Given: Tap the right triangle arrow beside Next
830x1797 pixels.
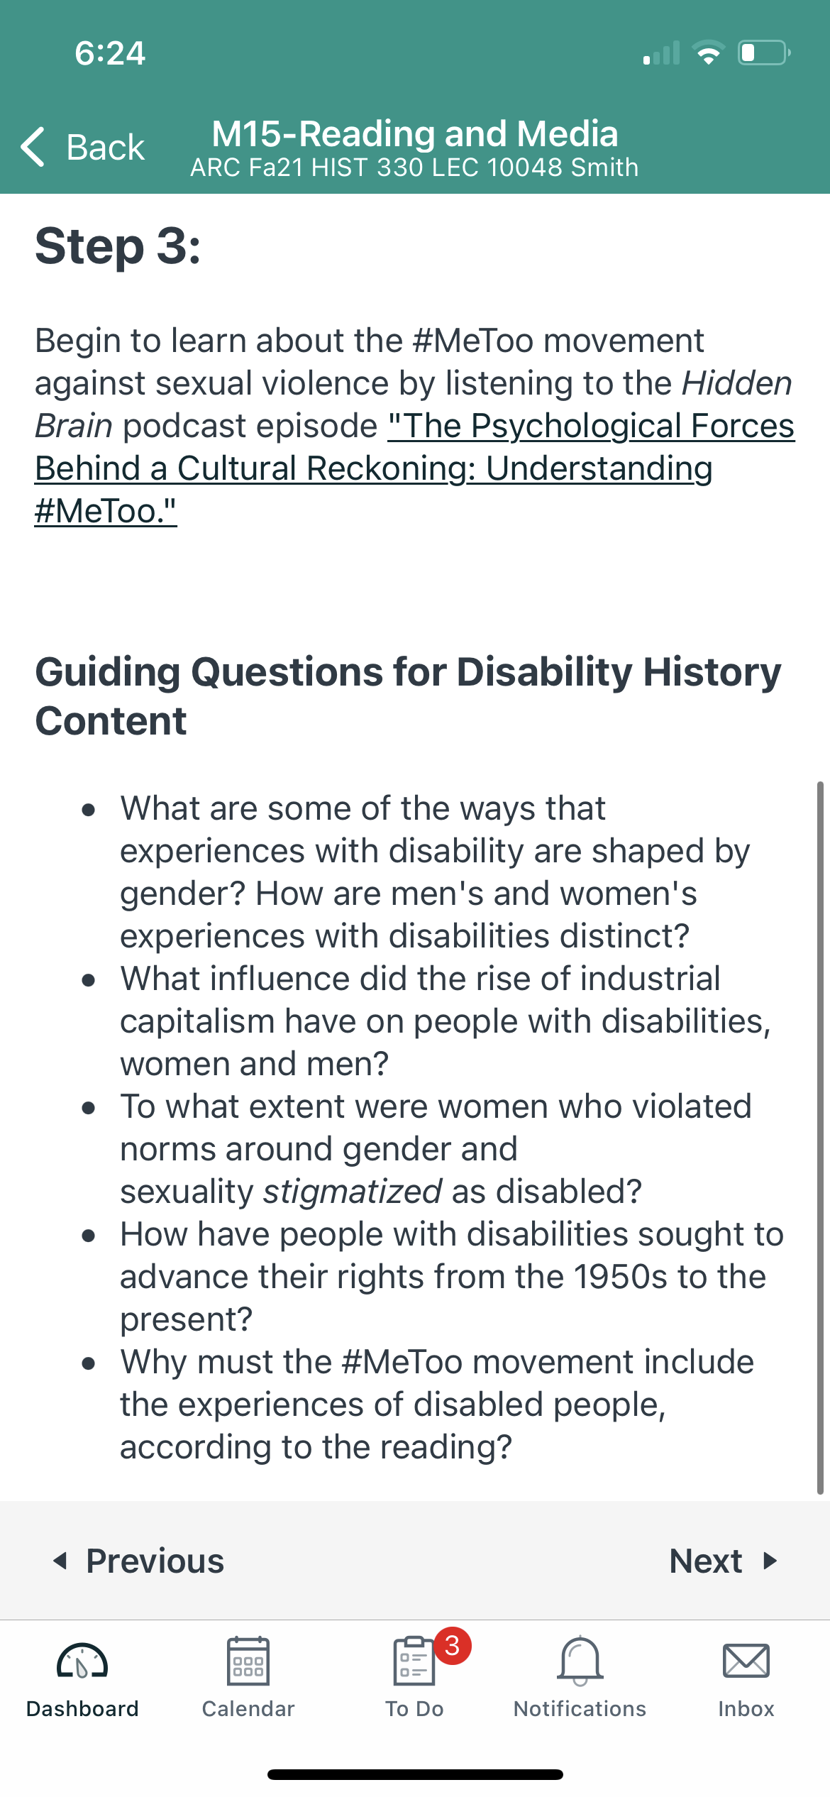Looking at the screenshot, I should 770,1561.
